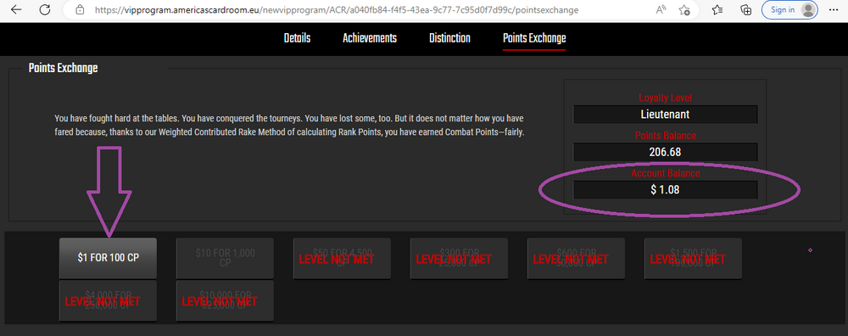Screen dimensions: 848x336
Task: Go back with the browser back arrow
Action: (x=16, y=9)
